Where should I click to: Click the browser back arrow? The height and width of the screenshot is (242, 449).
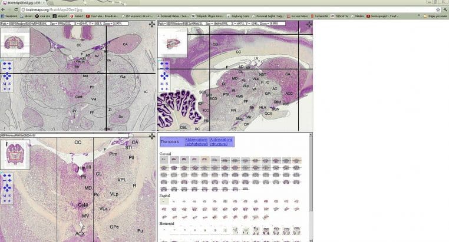coord(3,10)
